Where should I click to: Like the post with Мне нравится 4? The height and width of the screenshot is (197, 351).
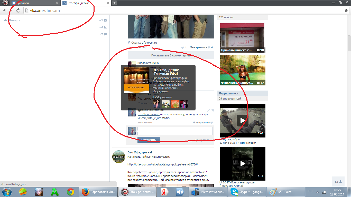pos(201,47)
